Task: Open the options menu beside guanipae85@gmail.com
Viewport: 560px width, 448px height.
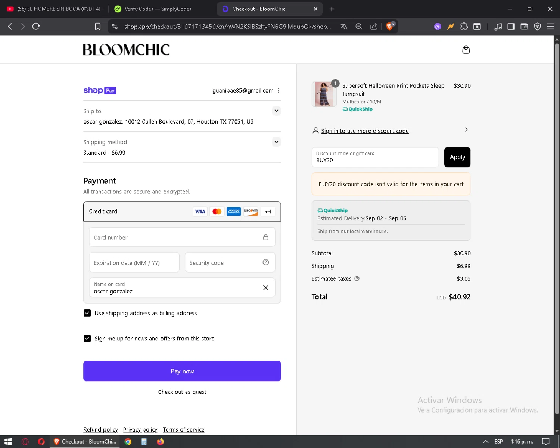Action: pyautogui.click(x=279, y=90)
